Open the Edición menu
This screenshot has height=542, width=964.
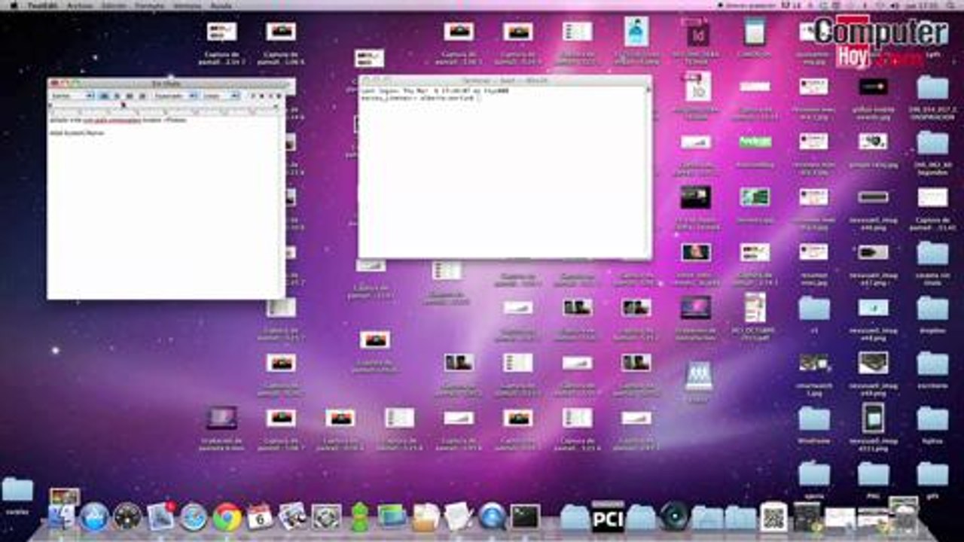pyautogui.click(x=114, y=5)
